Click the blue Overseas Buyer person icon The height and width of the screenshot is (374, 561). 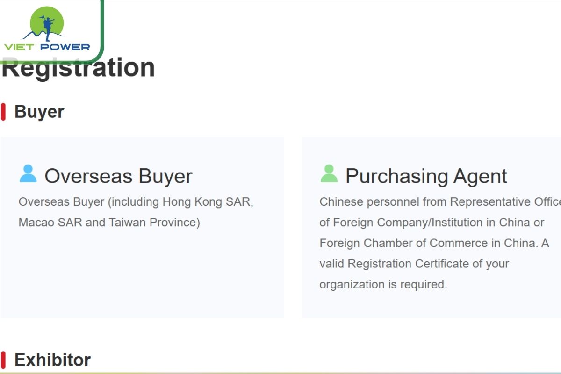pyautogui.click(x=28, y=174)
